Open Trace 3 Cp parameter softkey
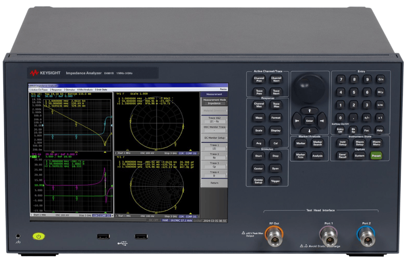This screenshot has width=405, height=264. click(214, 165)
